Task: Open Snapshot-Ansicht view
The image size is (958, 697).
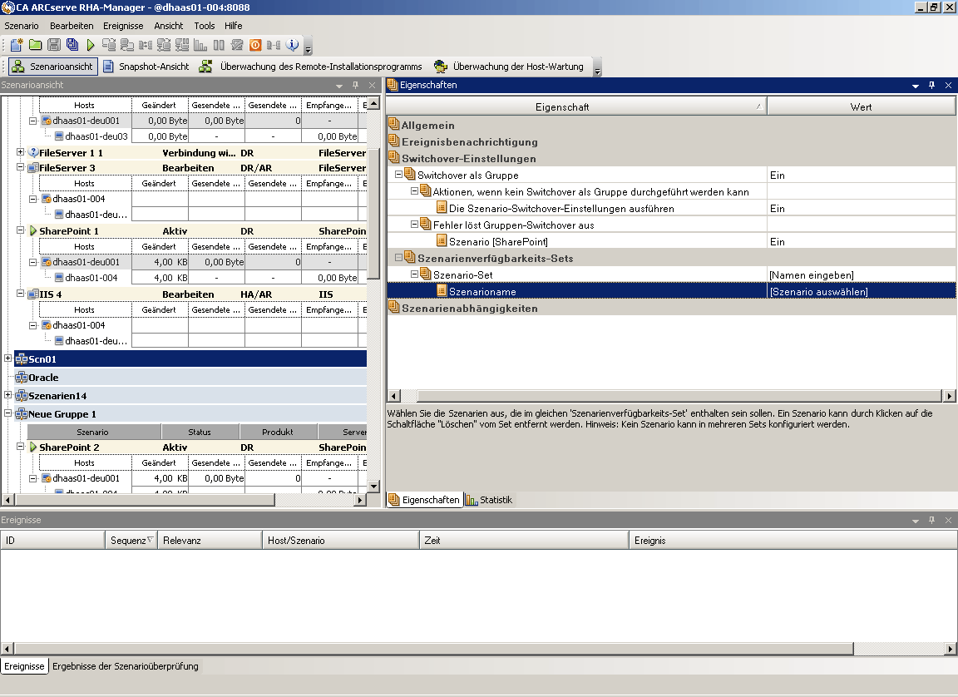Action: click(x=146, y=67)
